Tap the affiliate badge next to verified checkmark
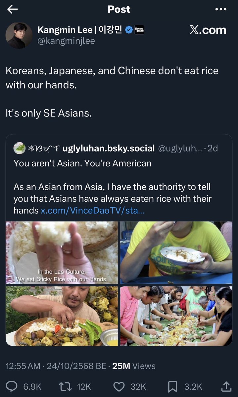 (x=139, y=30)
